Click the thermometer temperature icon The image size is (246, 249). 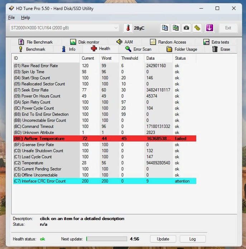(x=128, y=28)
